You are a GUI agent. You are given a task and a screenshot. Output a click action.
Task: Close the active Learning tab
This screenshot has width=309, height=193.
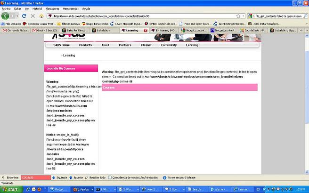coord(146,30)
